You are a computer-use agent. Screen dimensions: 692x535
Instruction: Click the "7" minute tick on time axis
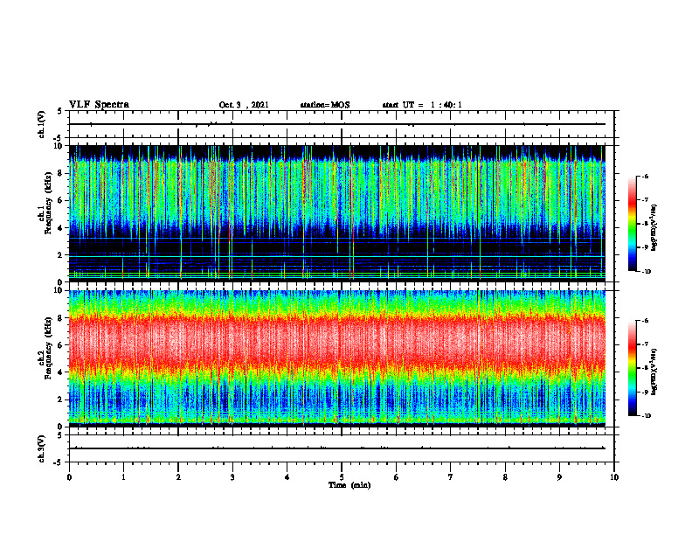[451, 477]
